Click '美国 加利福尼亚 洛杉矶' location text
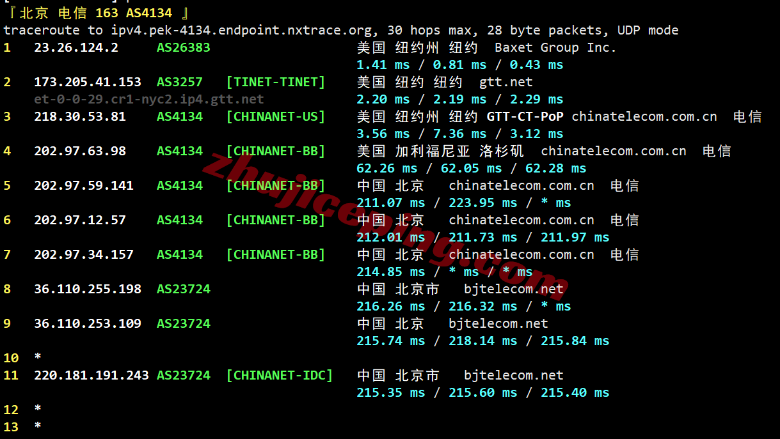 click(x=441, y=151)
